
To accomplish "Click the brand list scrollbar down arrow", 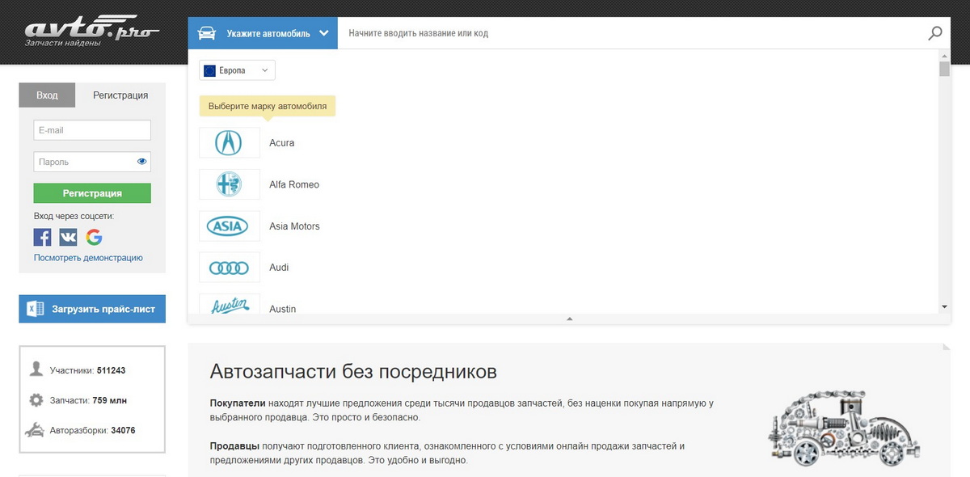I will tap(944, 307).
